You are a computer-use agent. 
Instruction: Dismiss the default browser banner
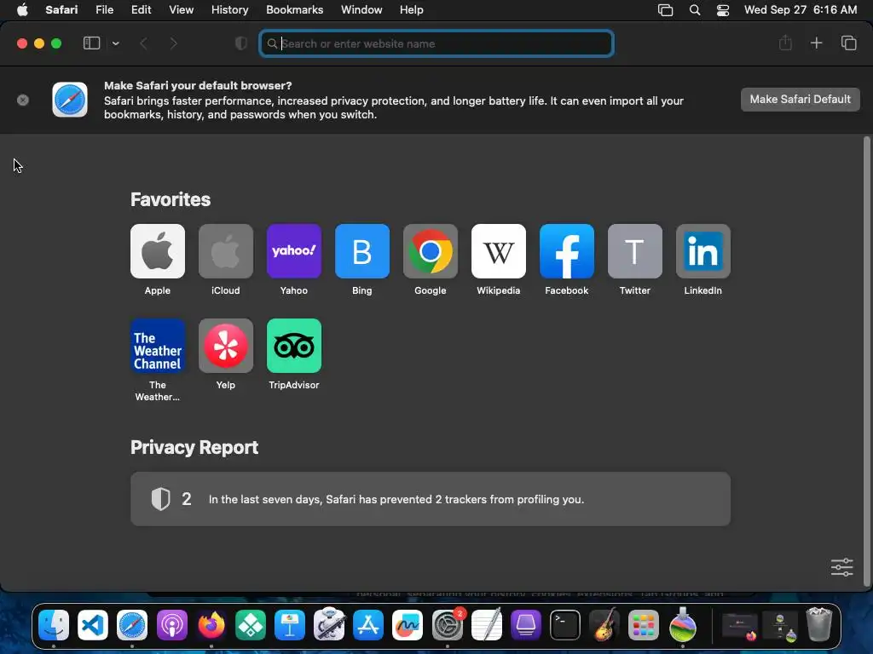(23, 100)
